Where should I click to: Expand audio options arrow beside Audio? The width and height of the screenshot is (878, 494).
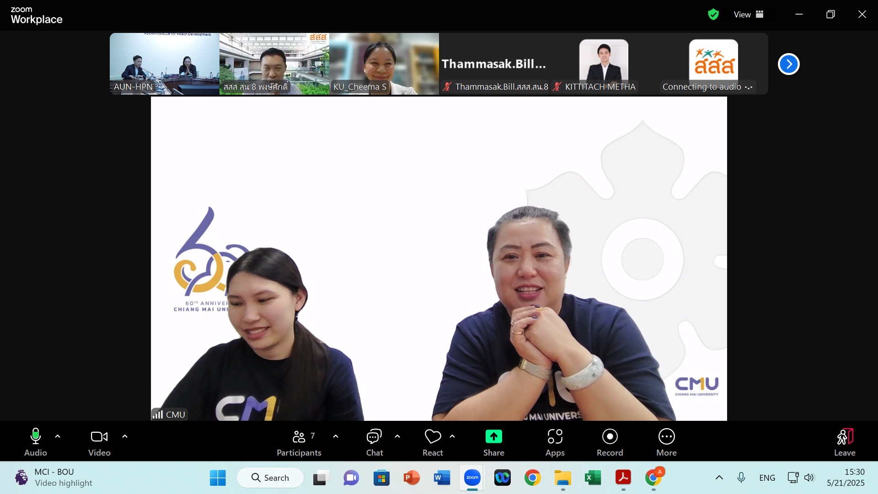pos(58,436)
